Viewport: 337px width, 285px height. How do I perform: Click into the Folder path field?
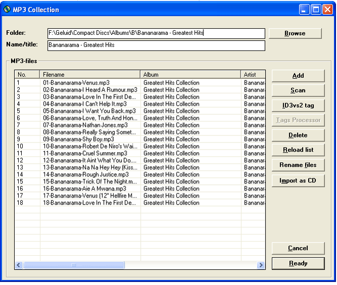[x=156, y=33]
